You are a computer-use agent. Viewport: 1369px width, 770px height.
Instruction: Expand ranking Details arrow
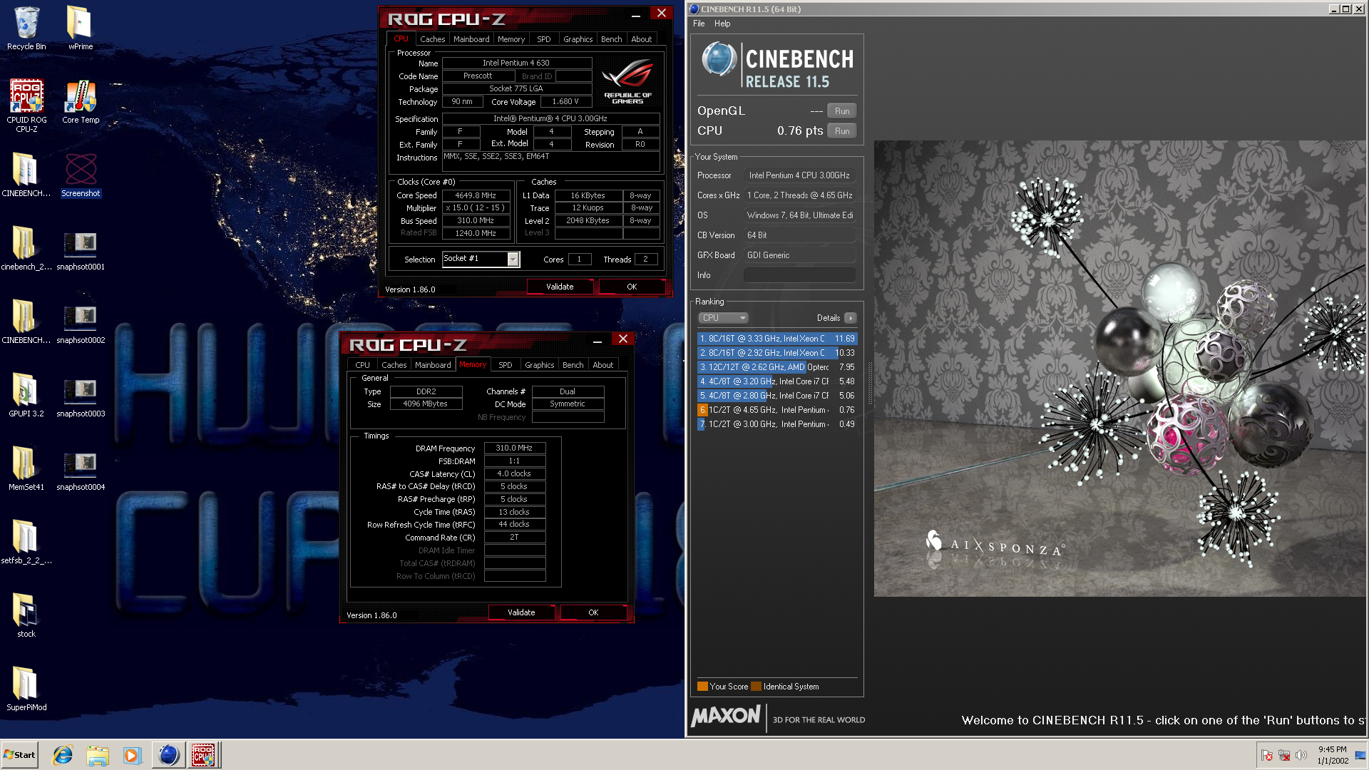tap(851, 318)
